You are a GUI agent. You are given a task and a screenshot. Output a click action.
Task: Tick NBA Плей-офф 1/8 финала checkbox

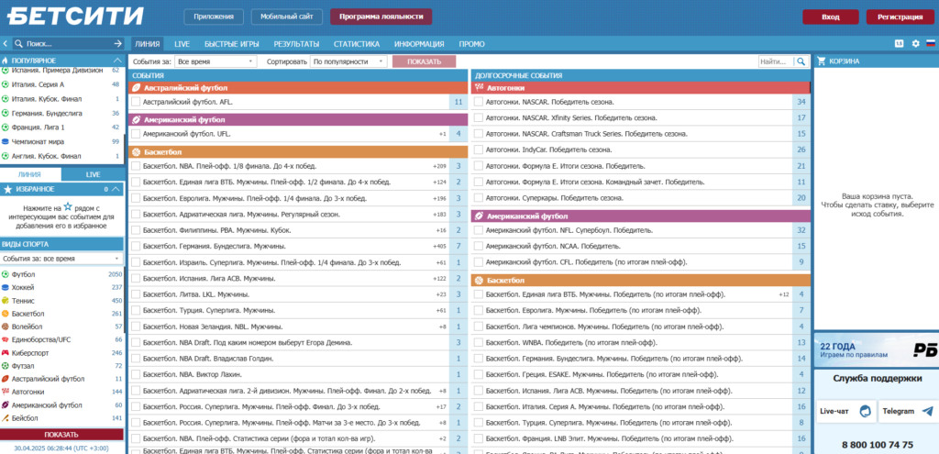point(136,166)
